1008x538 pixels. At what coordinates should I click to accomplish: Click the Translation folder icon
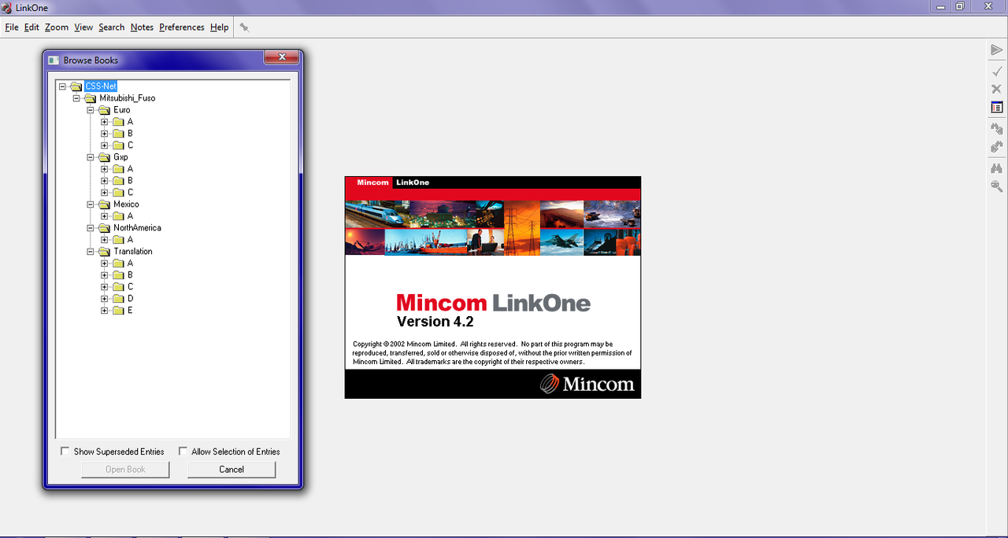point(105,252)
